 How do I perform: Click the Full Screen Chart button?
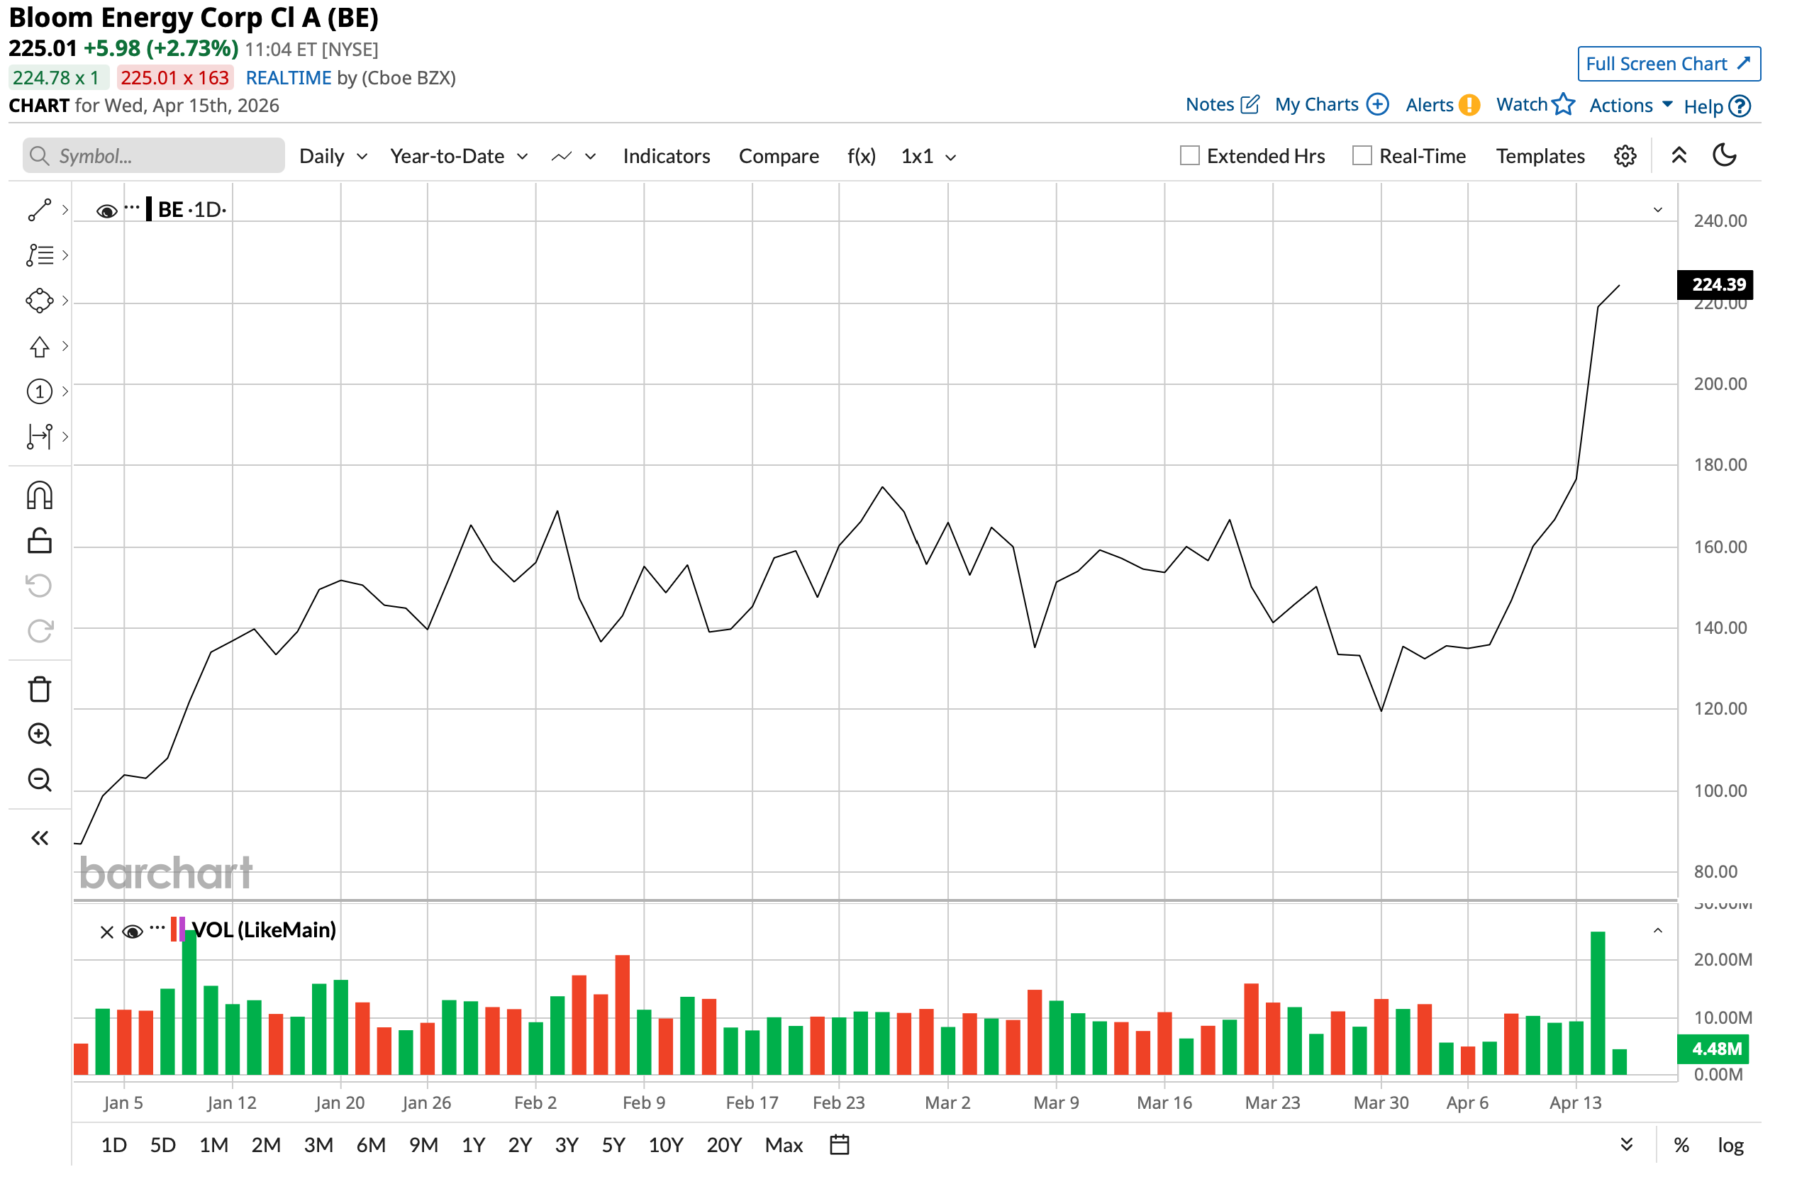[x=1668, y=63]
